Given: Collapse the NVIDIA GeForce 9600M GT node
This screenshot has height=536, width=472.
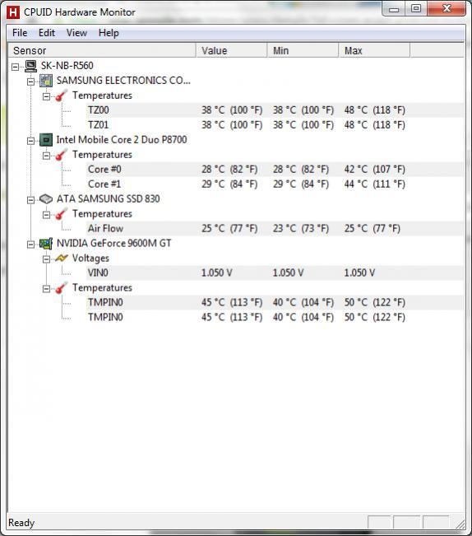Looking at the screenshot, I should (x=30, y=244).
